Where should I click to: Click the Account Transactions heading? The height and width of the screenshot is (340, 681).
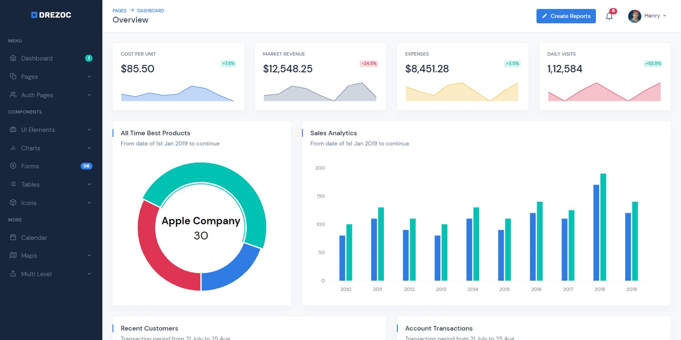coord(439,329)
